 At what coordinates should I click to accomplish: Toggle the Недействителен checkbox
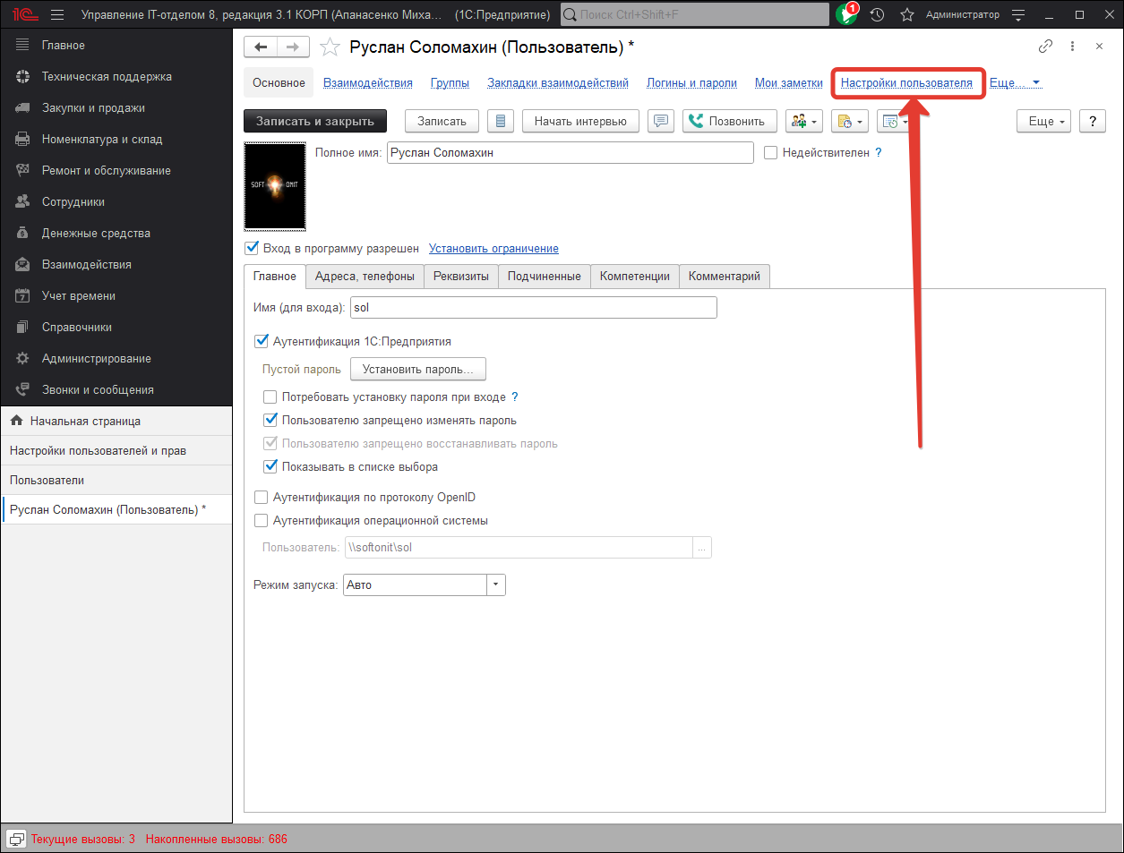tap(770, 153)
